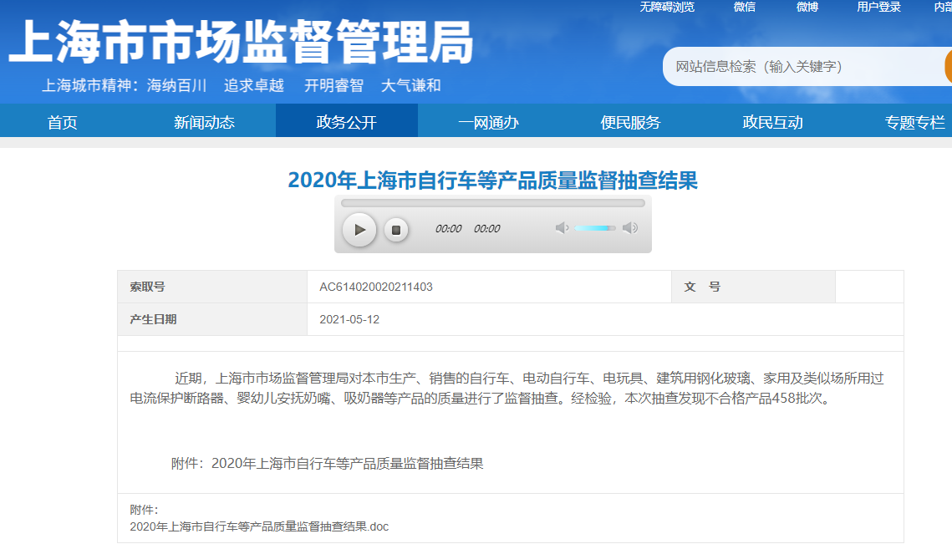Click the loud volume speaker icon

coord(630,227)
